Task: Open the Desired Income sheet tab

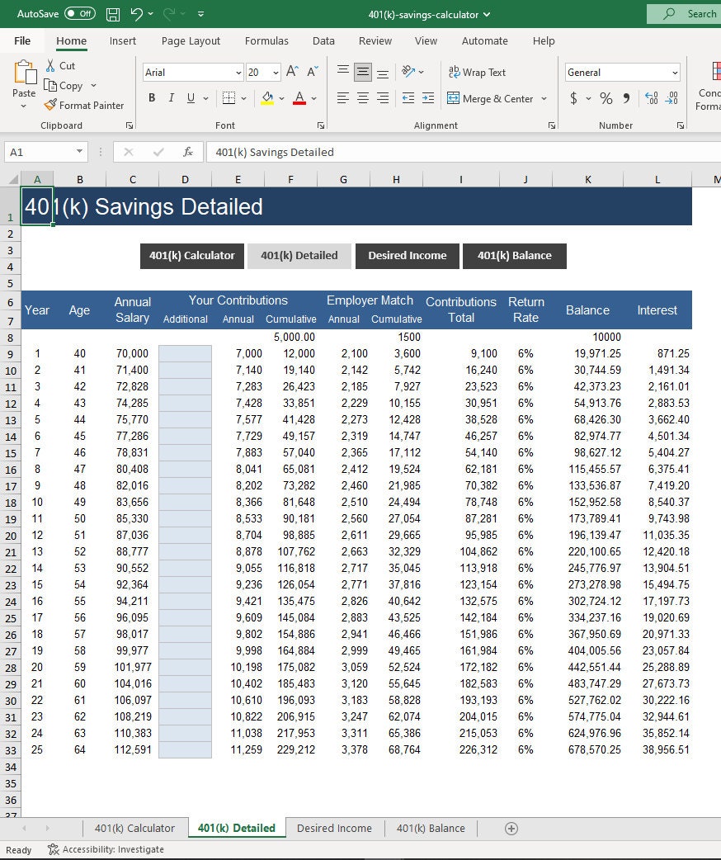Action: tap(334, 829)
